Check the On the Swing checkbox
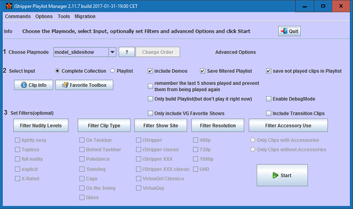 pyautogui.click(x=82, y=188)
